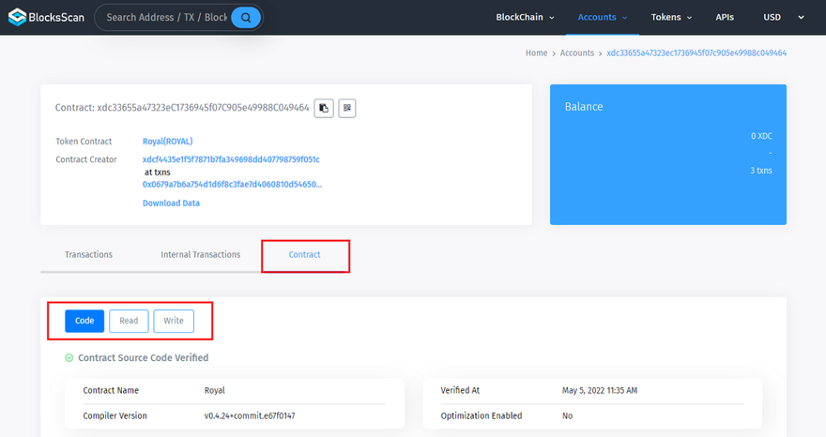Open the USD currency selector
The height and width of the screenshot is (437, 826).
coord(783,18)
